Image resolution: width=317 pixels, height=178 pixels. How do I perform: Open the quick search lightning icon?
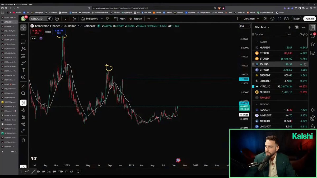265,19
